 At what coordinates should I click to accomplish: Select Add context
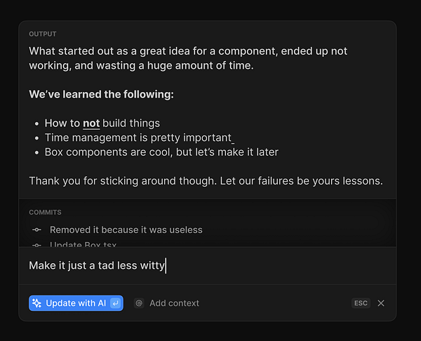pyautogui.click(x=174, y=303)
